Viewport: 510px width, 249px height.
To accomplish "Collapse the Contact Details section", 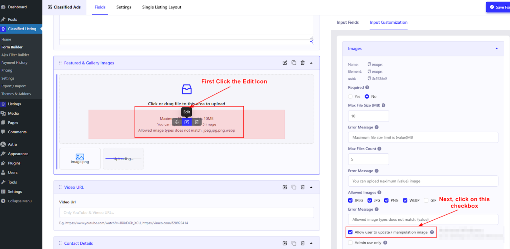I will pos(311,243).
